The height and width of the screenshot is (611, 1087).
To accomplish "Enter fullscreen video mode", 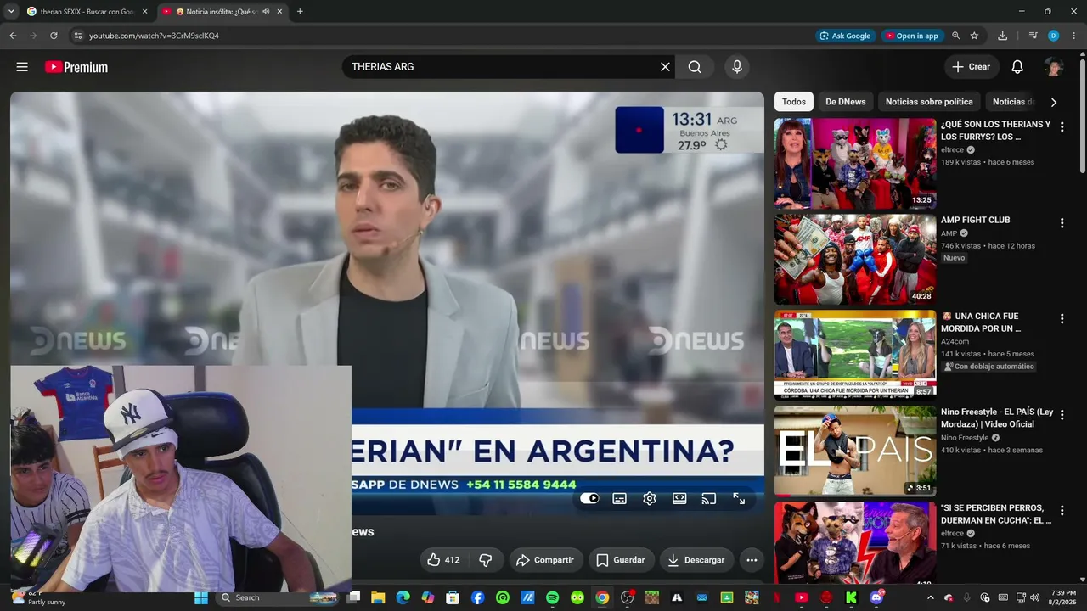I will point(739,499).
